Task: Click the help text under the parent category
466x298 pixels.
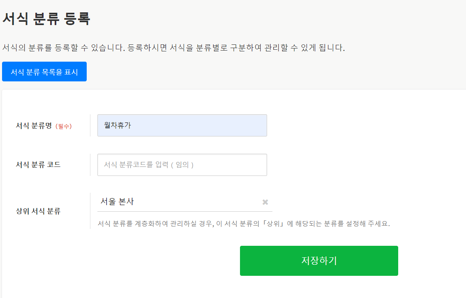Action: coord(243,224)
